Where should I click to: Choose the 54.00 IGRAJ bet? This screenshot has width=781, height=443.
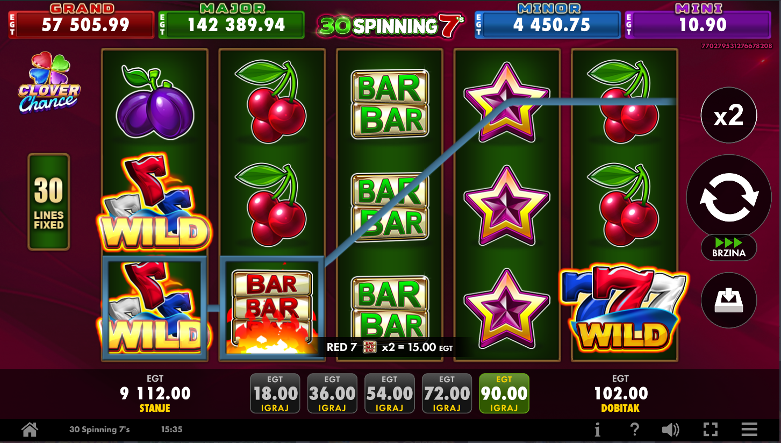(x=390, y=394)
